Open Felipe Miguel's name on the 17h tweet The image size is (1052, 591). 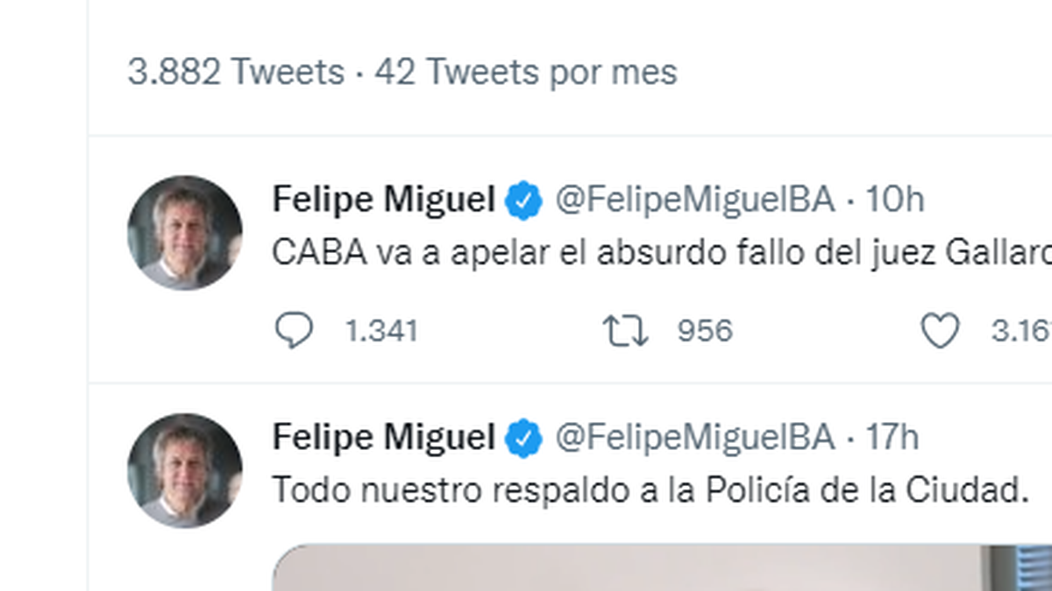(383, 437)
